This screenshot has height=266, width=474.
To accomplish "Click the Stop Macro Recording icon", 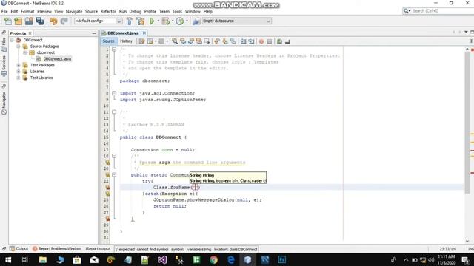I will [x=270, y=41].
